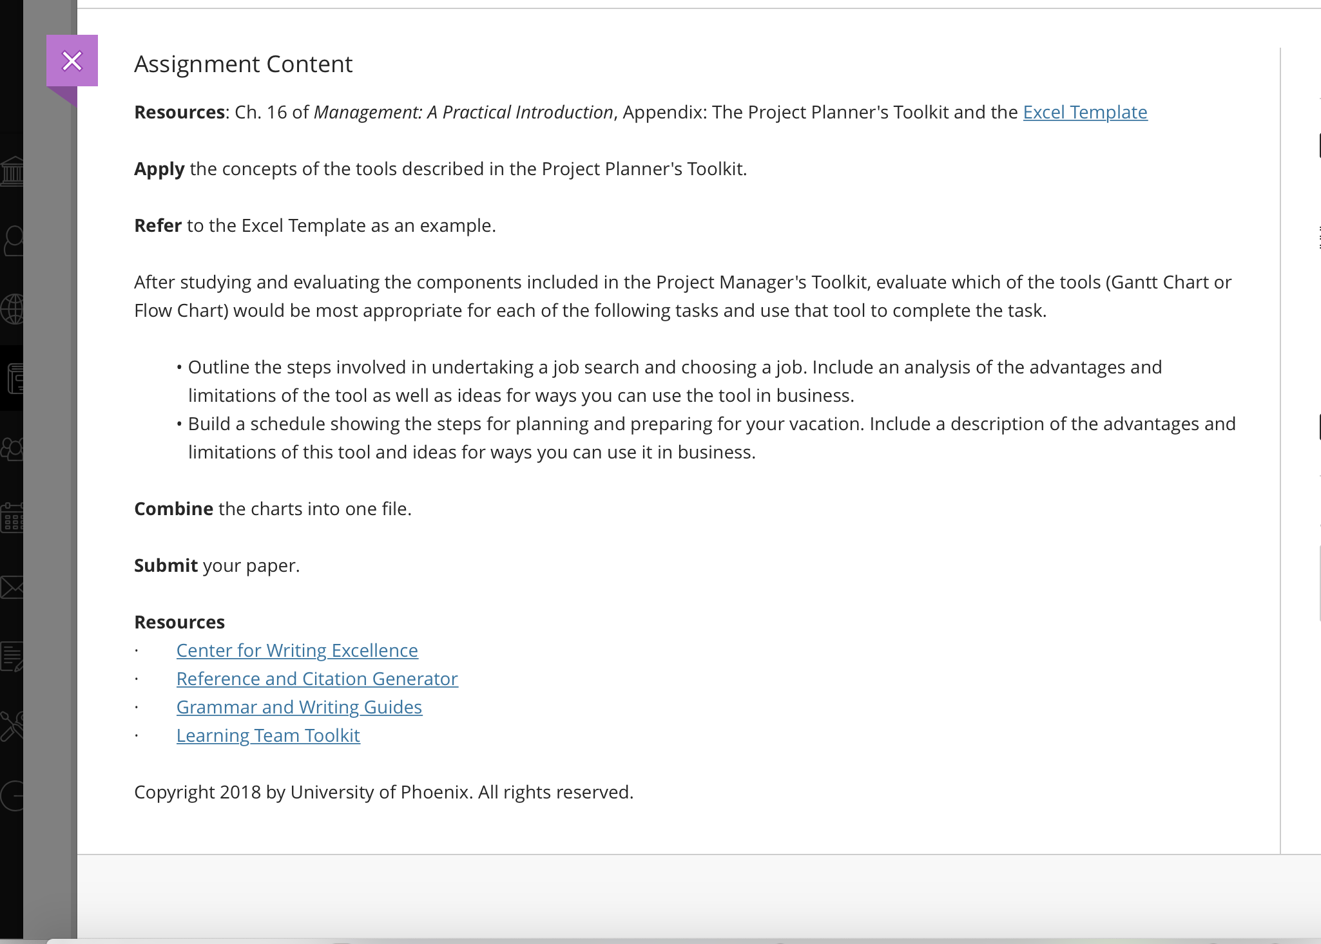Viewport: 1321px width, 944px height.
Task: Click the Resources section heading above the links
Action: pyautogui.click(x=179, y=622)
